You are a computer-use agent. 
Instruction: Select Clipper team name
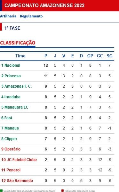11,139
